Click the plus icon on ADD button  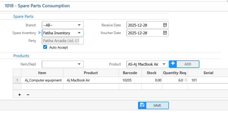[173, 64]
